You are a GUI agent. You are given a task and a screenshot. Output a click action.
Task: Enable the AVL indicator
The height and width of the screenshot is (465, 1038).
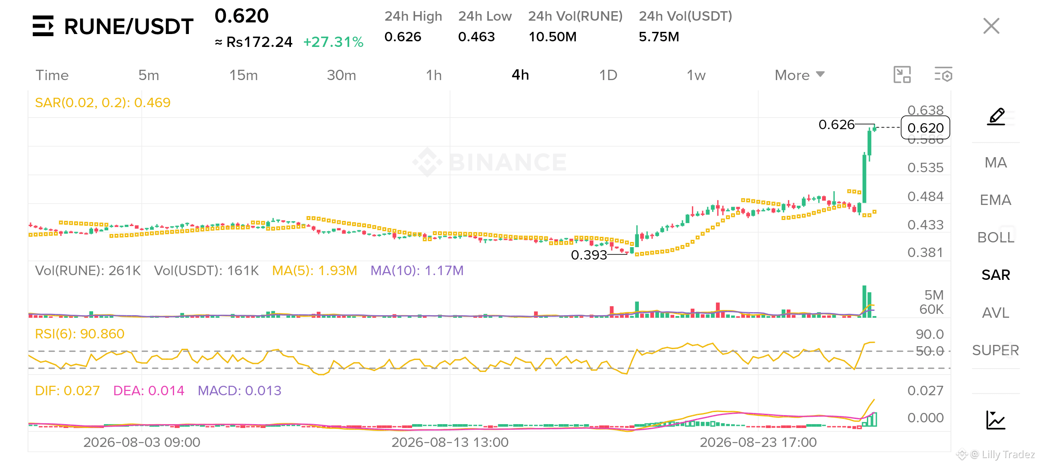tap(996, 313)
